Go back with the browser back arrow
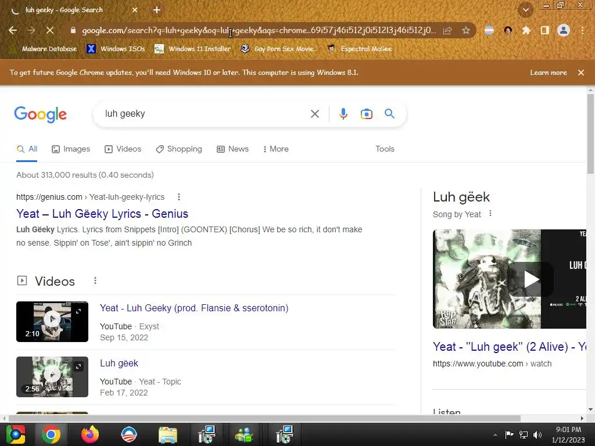This screenshot has height=446, width=595. tap(13, 30)
